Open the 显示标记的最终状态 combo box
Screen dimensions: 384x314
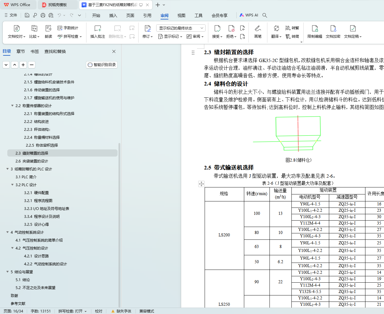(181, 28)
